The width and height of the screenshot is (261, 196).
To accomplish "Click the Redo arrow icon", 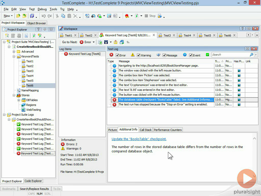I will click(x=50, y=16).
